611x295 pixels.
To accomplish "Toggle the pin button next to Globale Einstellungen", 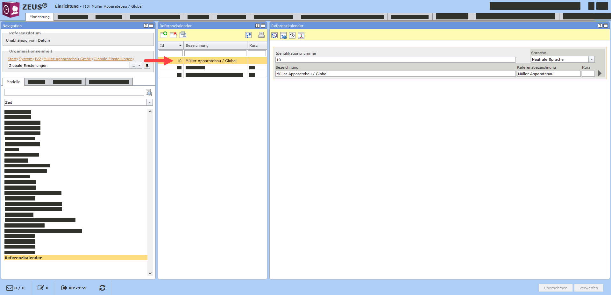I will click(147, 66).
